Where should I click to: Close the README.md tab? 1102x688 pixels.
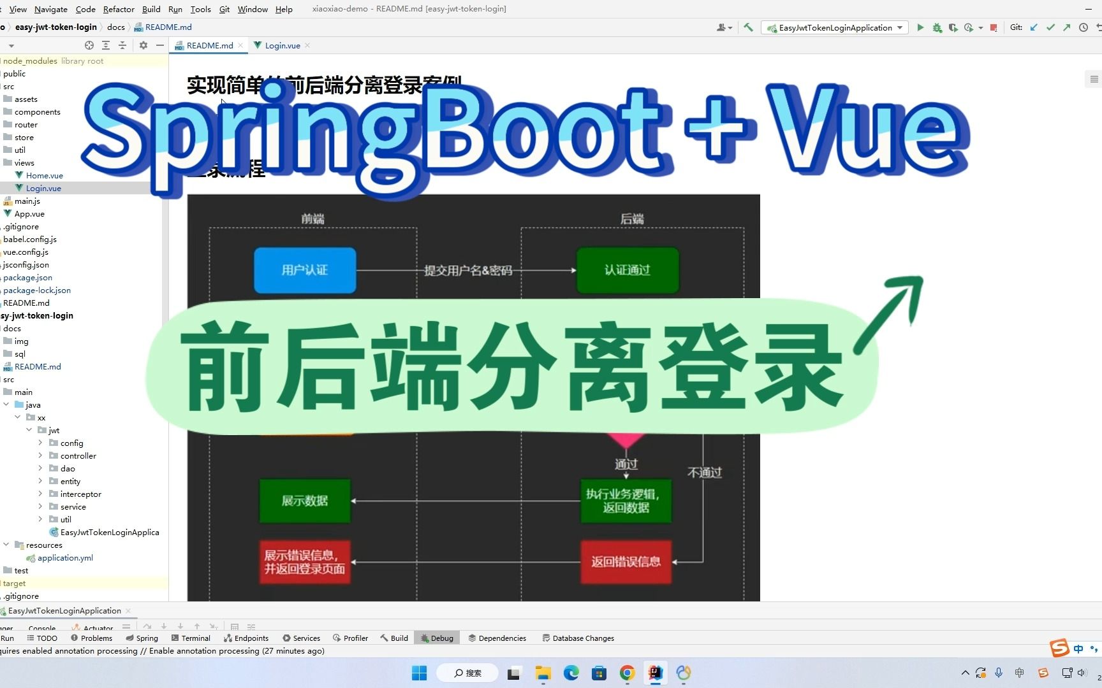tap(240, 45)
